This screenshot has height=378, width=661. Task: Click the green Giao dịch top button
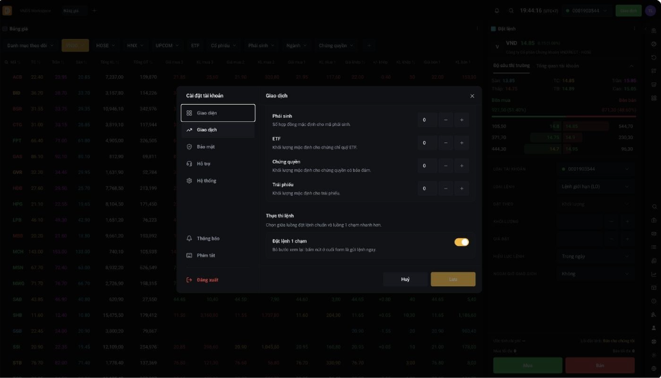(629, 10)
